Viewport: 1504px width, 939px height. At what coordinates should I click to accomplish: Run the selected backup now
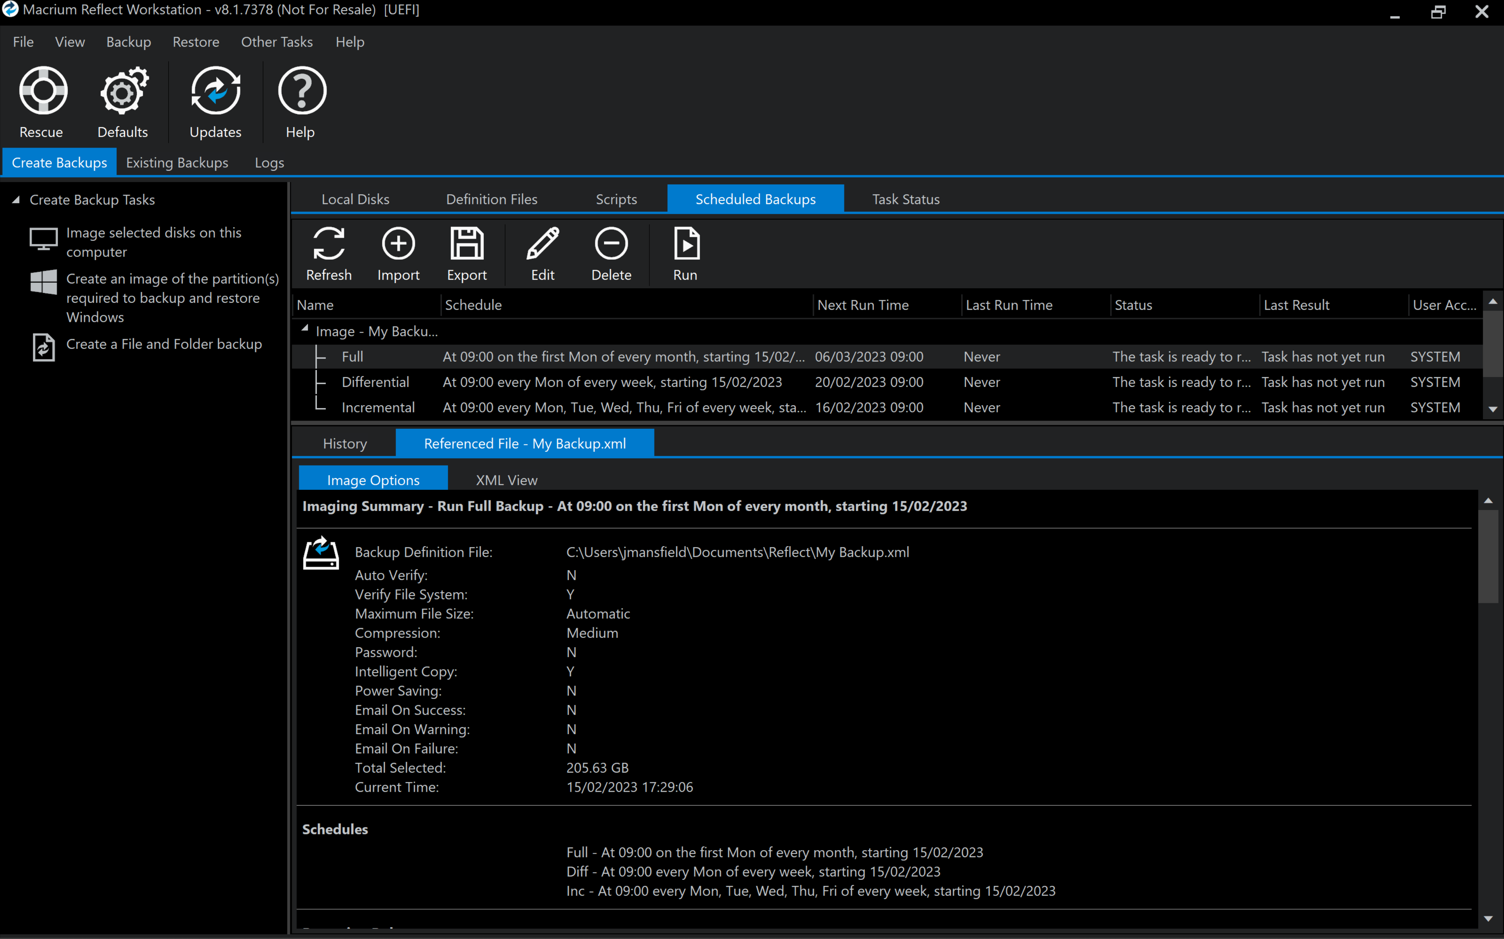[685, 244]
